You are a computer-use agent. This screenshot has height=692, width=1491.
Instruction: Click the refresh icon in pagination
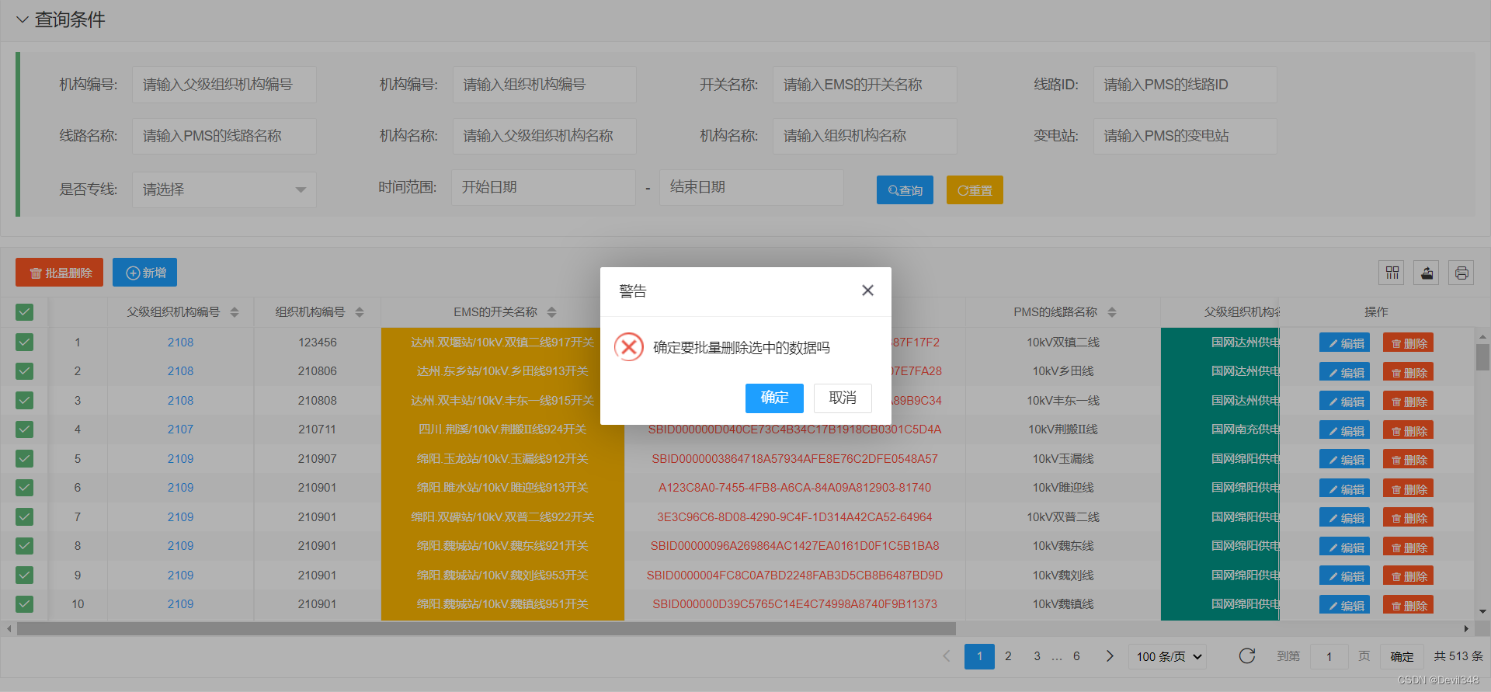click(1247, 656)
